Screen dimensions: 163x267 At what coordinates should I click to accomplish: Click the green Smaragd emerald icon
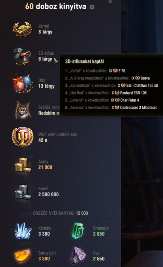click(78, 231)
